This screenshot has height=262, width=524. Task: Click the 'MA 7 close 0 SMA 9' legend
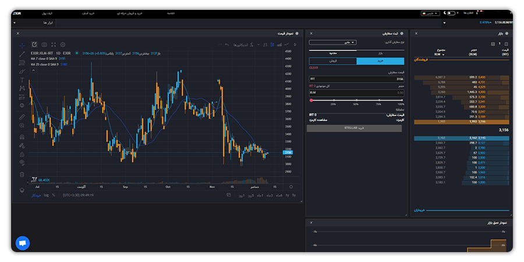[44, 59]
